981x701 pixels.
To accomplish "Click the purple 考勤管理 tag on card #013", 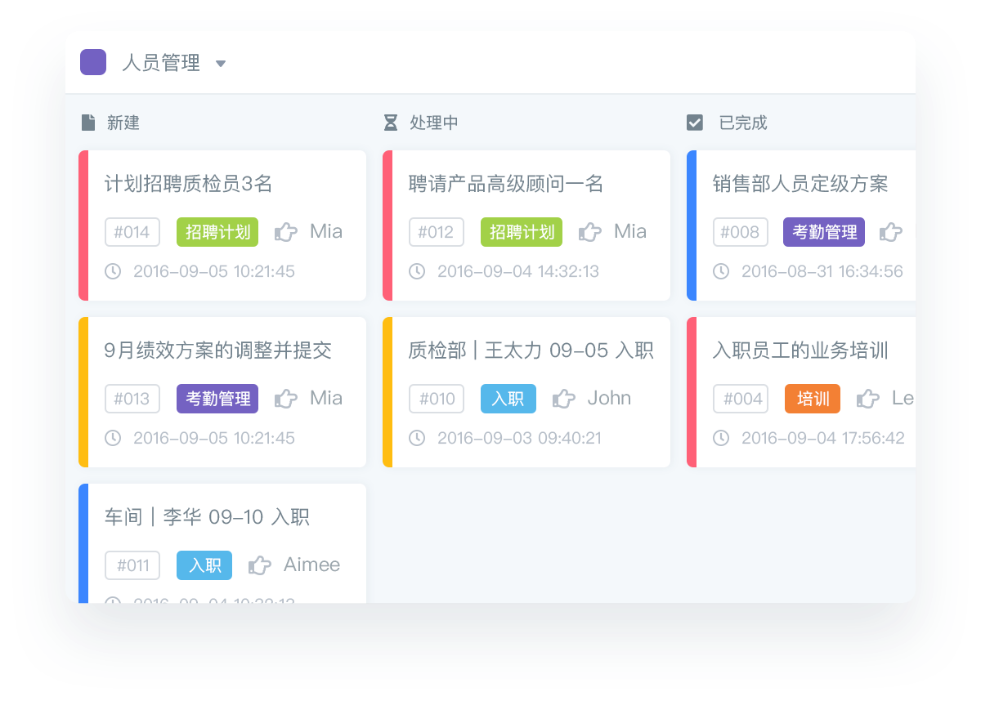I will 217,399.
